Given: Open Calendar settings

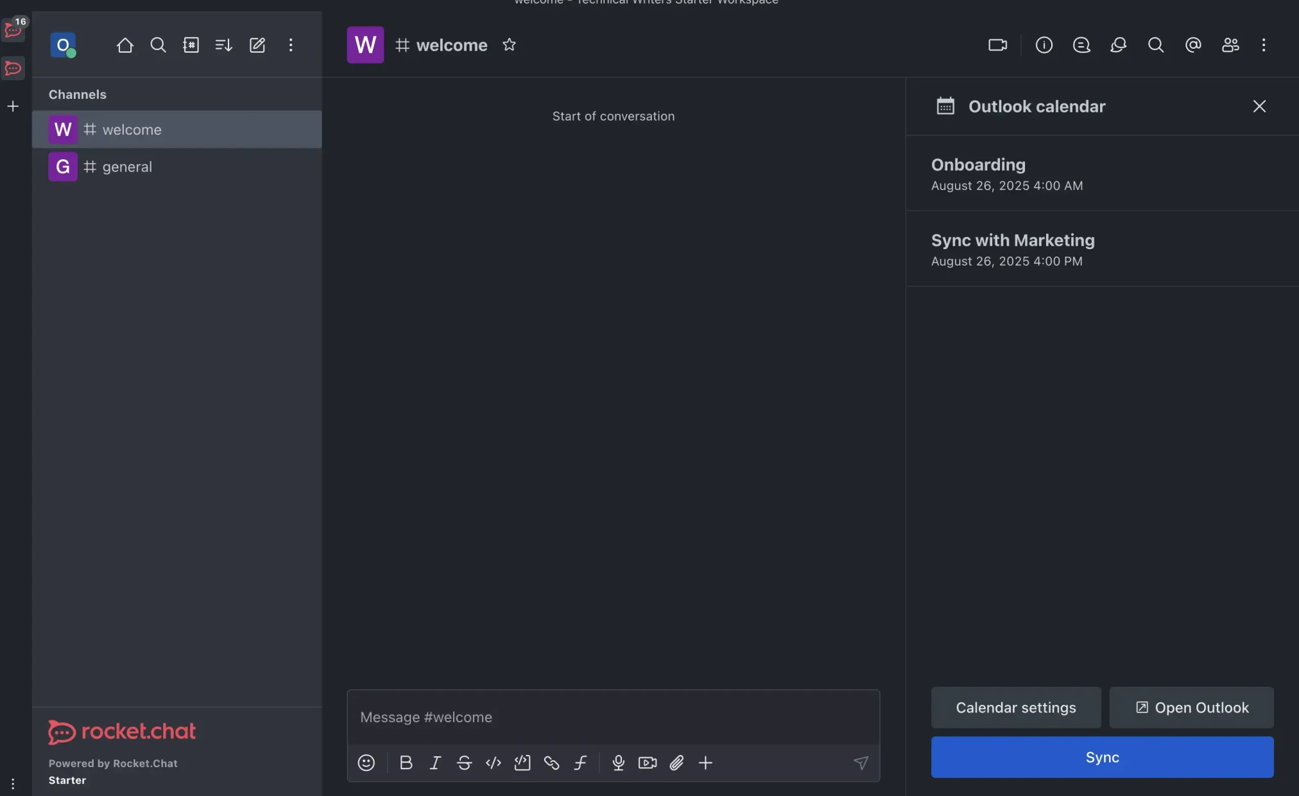Looking at the screenshot, I should click(1016, 707).
